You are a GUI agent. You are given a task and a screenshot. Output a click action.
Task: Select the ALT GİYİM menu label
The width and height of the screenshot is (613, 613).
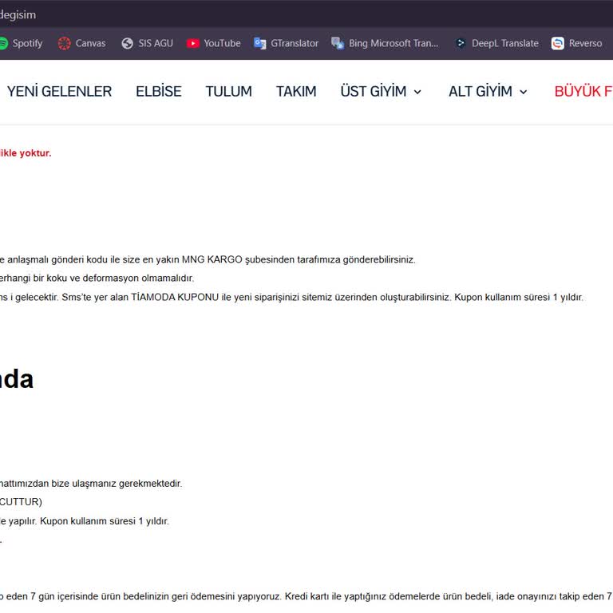point(481,92)
